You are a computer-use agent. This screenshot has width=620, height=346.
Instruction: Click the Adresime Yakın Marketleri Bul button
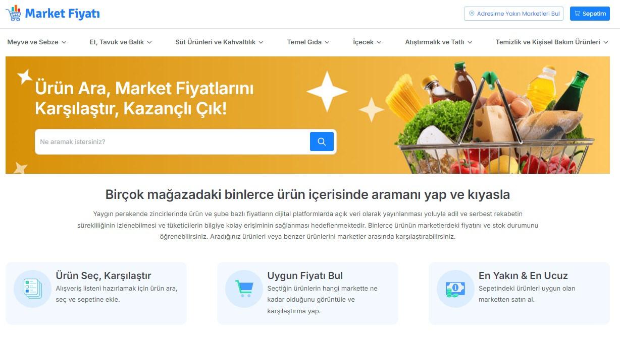513,14
